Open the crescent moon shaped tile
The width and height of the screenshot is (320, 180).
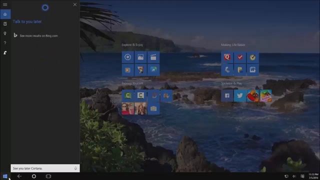(227, 70)
